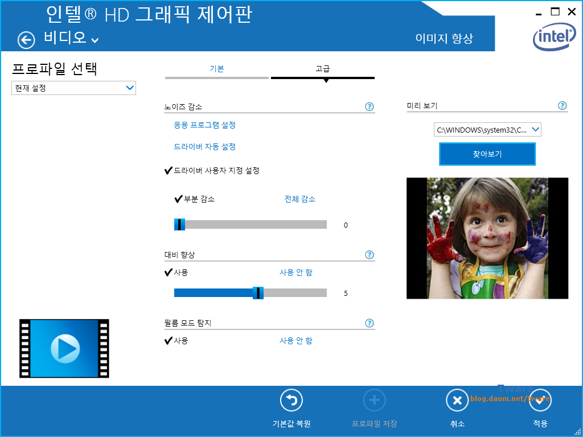Click the 이미지 향상 heading
Viewport: 583px width, 437px height.
tap(444, 39)
